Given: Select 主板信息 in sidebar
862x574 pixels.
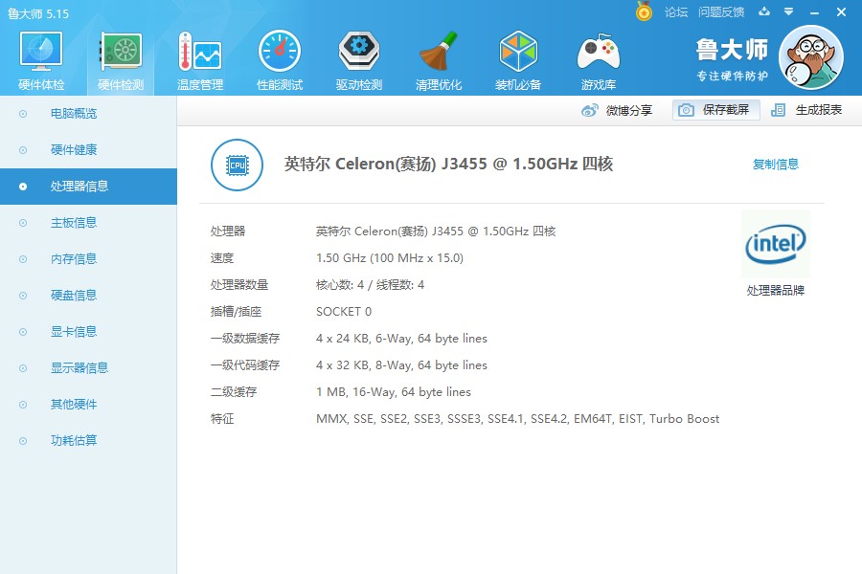Looking at the screenshot, I should [x=88, y=223].
